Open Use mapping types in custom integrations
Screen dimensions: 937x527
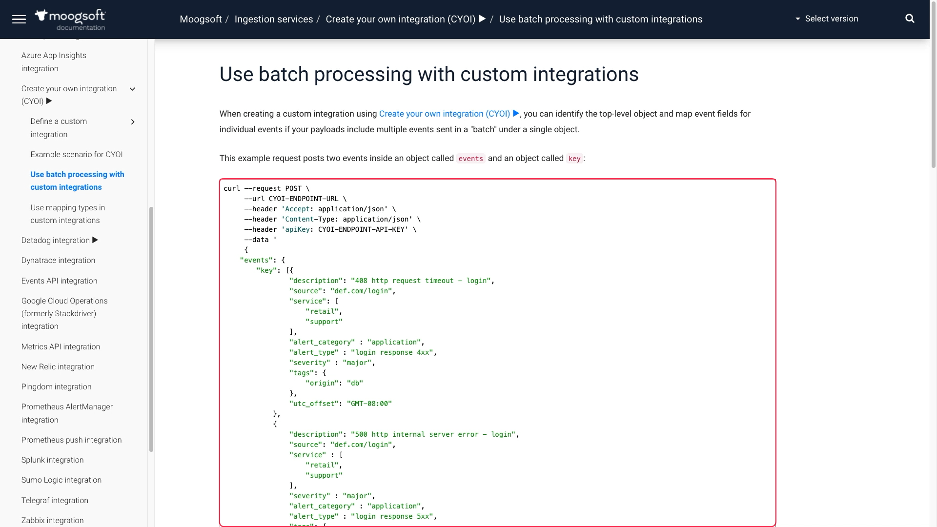67,214
